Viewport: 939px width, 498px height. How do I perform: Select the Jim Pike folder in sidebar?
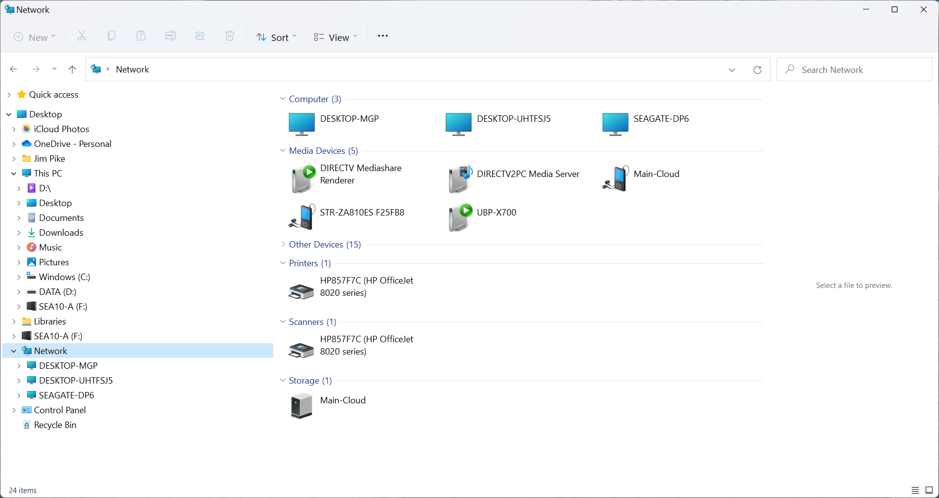pos(49,158)
